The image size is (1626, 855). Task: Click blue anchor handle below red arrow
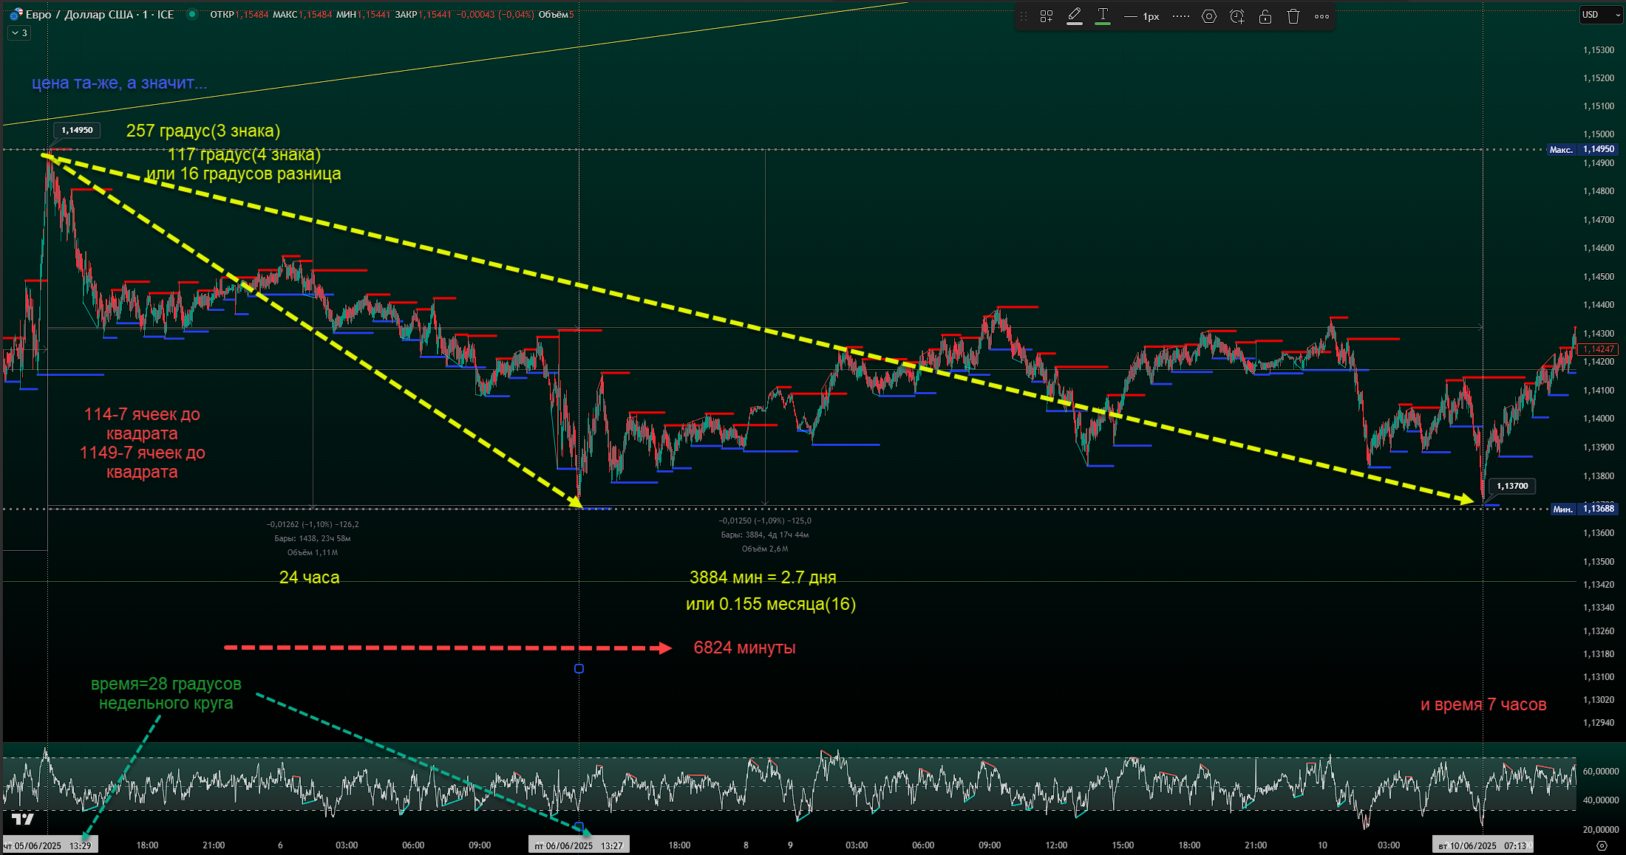(x=579, y=668)
